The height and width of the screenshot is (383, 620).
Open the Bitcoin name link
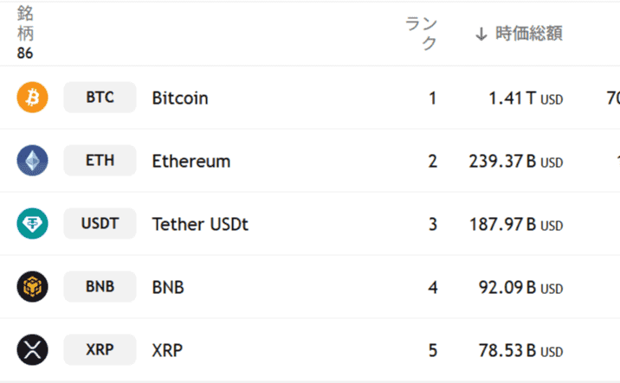(180, 98)
